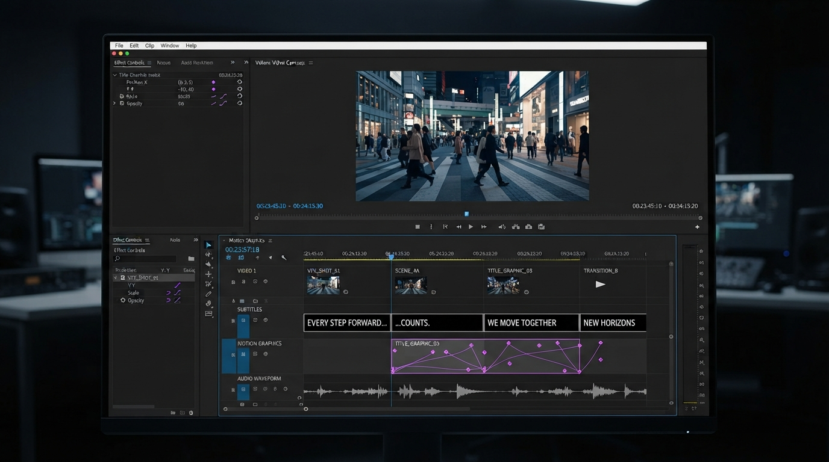Select the TRANSITION_B clip on the timeline
Image resolution: width=829 pixels, height=462 pixels.
613,282
